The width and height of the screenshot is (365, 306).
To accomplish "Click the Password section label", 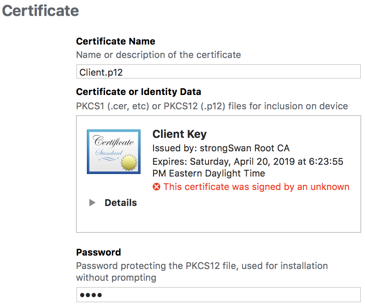I will (99, 252).
